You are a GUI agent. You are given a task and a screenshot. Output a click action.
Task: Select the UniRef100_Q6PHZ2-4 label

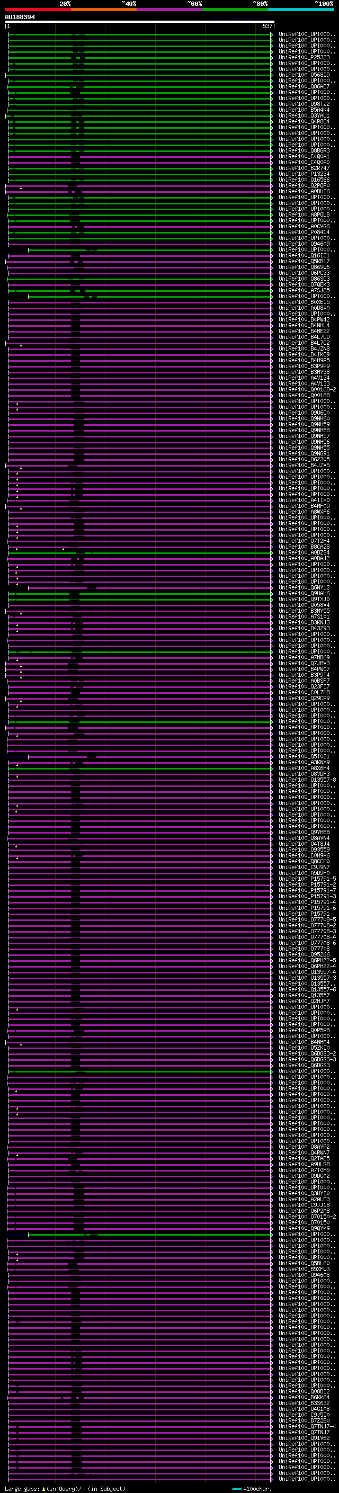coord(307,966)
